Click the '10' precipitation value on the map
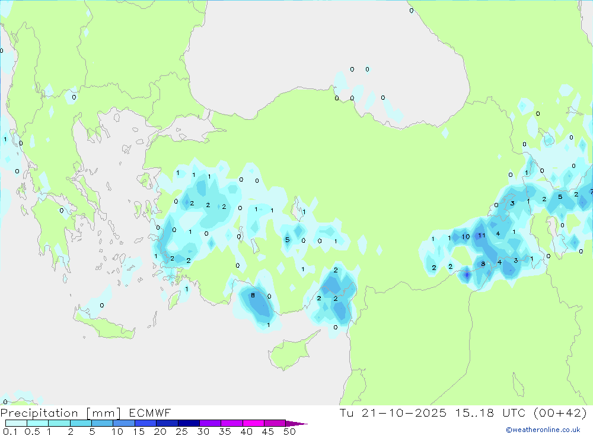 (466, 237)
